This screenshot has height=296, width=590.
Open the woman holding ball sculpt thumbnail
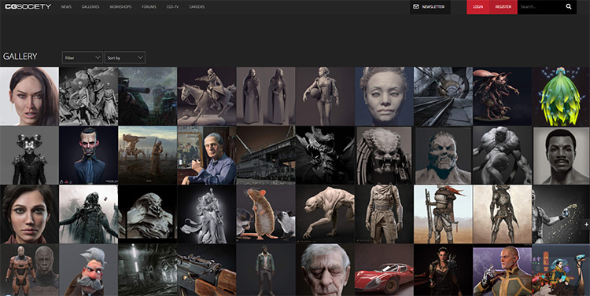point(325,96)
